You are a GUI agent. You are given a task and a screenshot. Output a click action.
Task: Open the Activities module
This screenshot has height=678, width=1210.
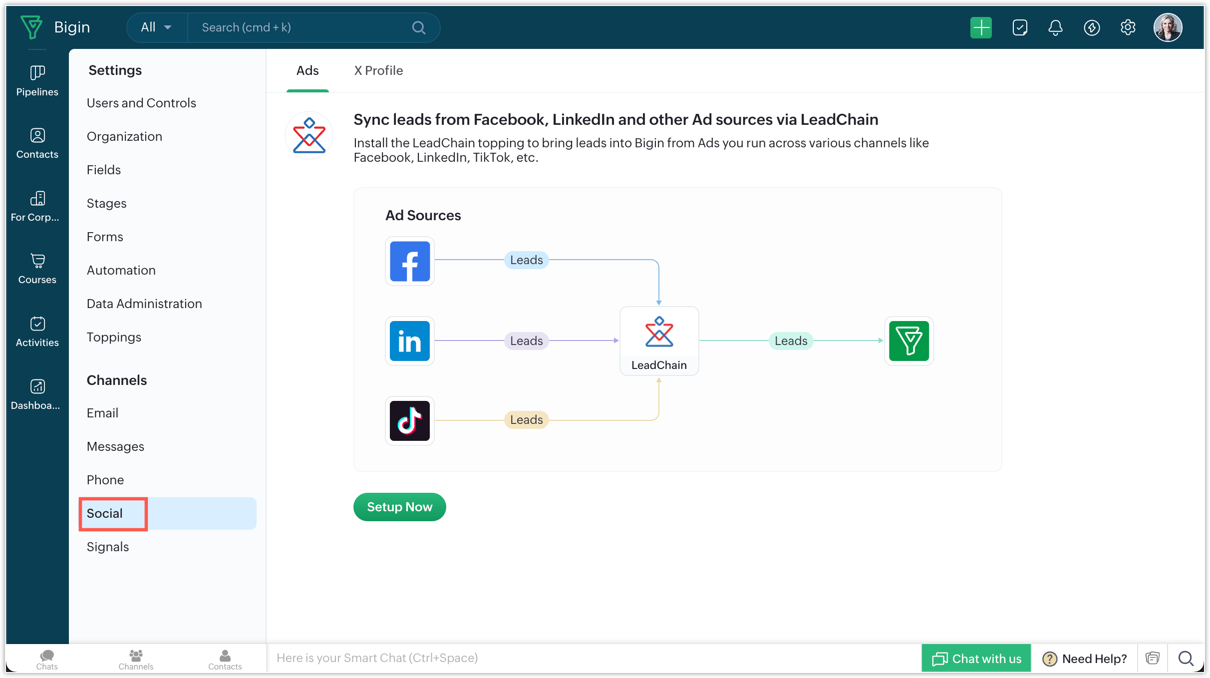[x=37, y=332]
